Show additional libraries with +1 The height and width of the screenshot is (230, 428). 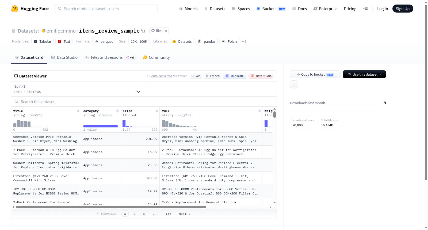click(x=244, y=41)
